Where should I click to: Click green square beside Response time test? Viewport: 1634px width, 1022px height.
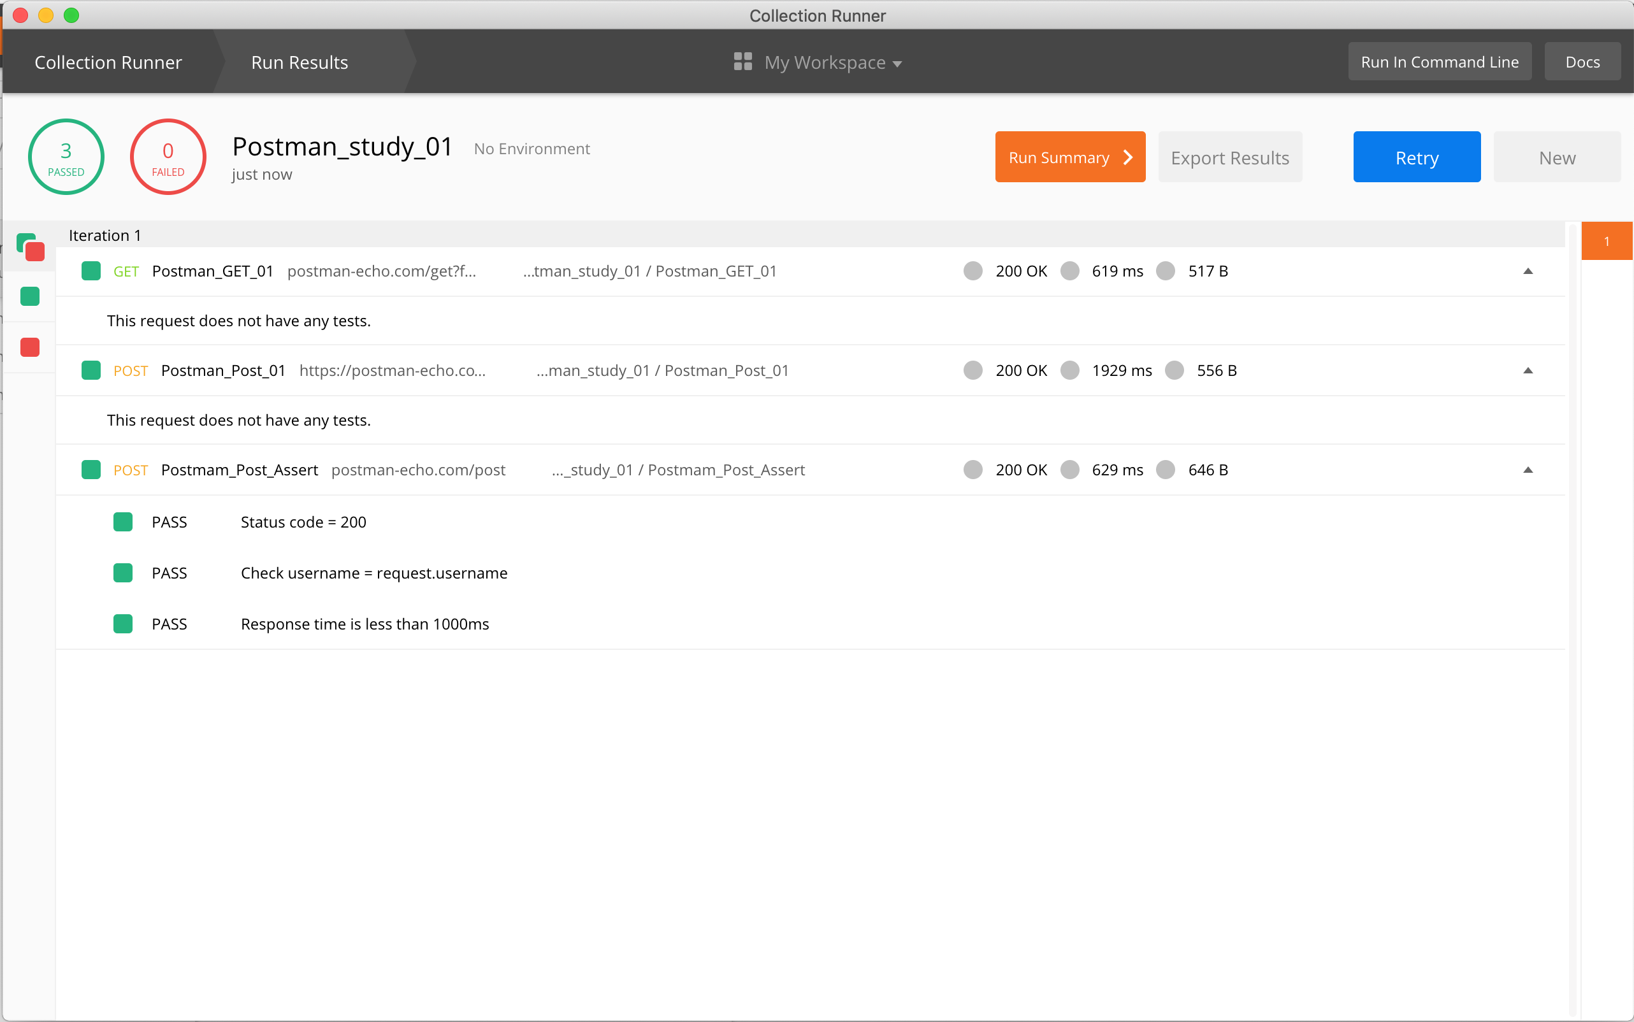tap(122, 623)
